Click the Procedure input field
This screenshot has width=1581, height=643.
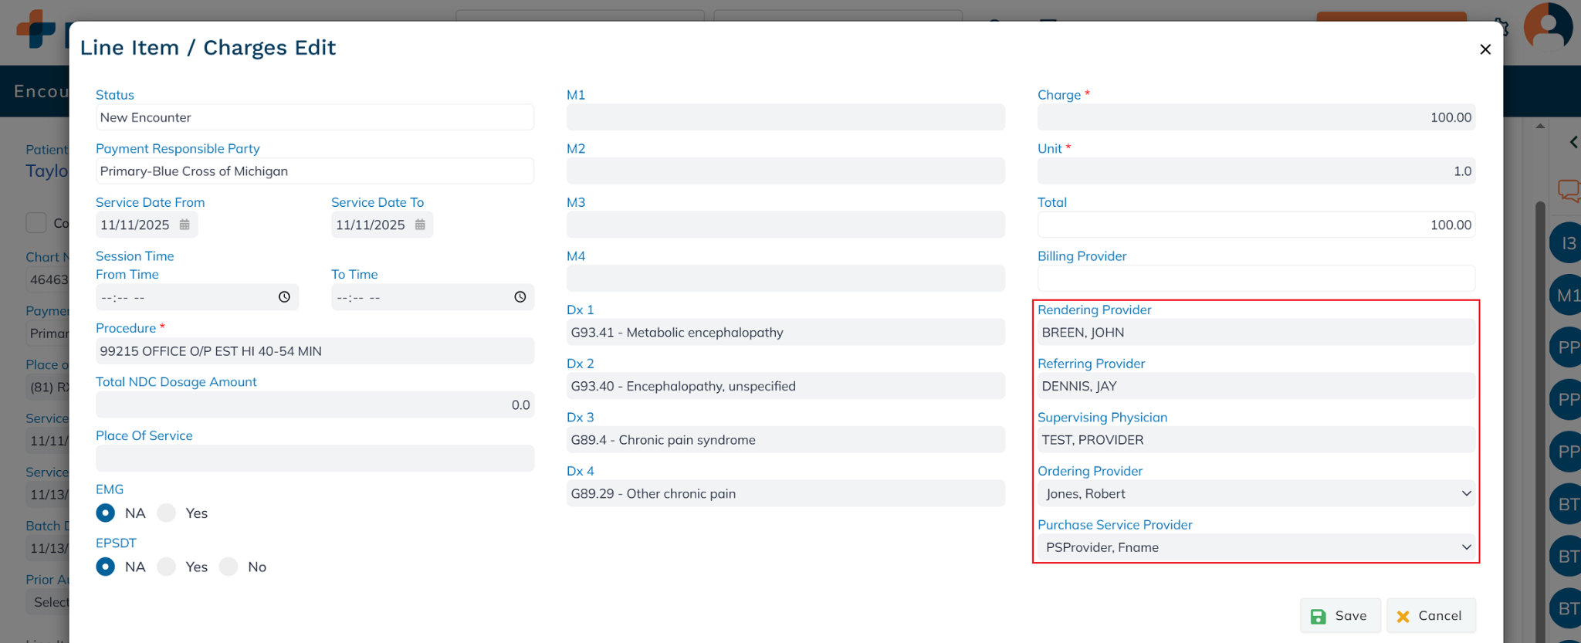click(314, 351)
